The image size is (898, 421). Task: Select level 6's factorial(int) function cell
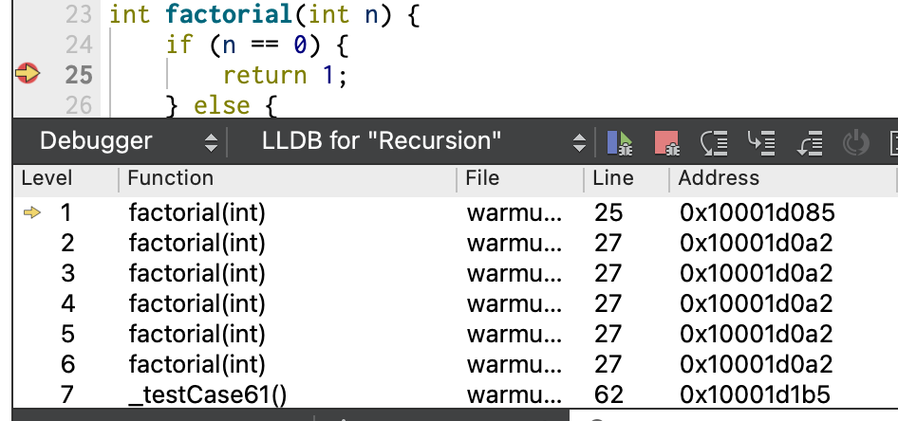pyautogui.click(x=197, y=365)
